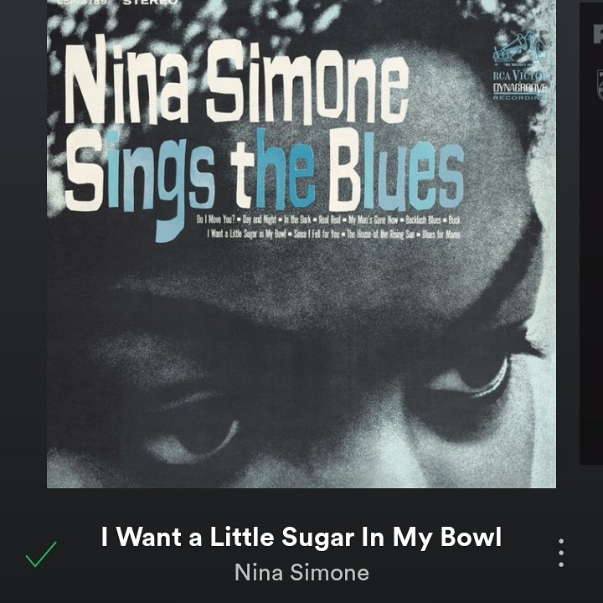Select the next track's cover at the right edge
The image size is (603, 603).
click(x=591, y=234)
